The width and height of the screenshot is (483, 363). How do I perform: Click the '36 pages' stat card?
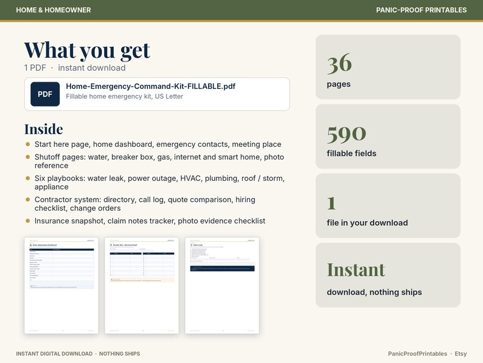point(388,67)
